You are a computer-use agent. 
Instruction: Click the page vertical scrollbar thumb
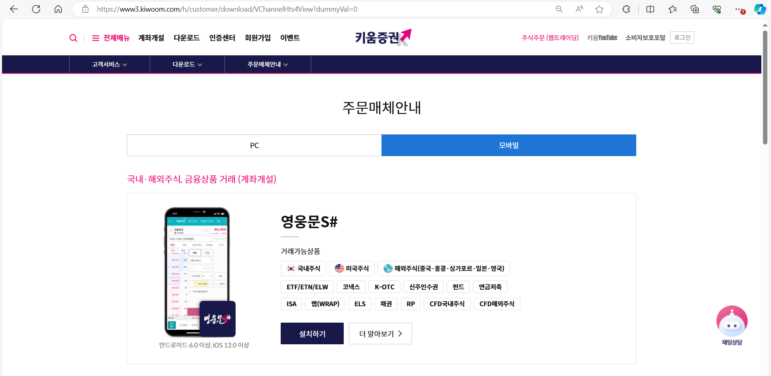[765, 87]
